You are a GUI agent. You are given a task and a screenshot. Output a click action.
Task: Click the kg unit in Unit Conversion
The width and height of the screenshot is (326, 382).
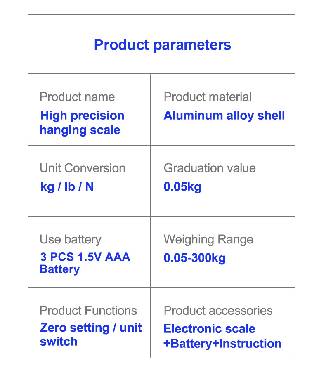point(47,187)
